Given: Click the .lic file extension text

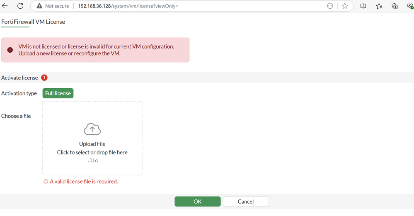Looking at the screenshot, I should (x=92, y=160).
